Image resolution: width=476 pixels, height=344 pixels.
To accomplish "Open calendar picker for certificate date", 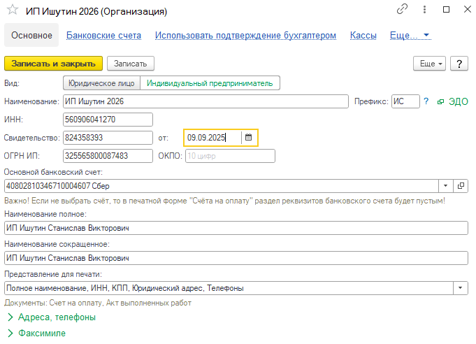I will [x=248, y=138].
